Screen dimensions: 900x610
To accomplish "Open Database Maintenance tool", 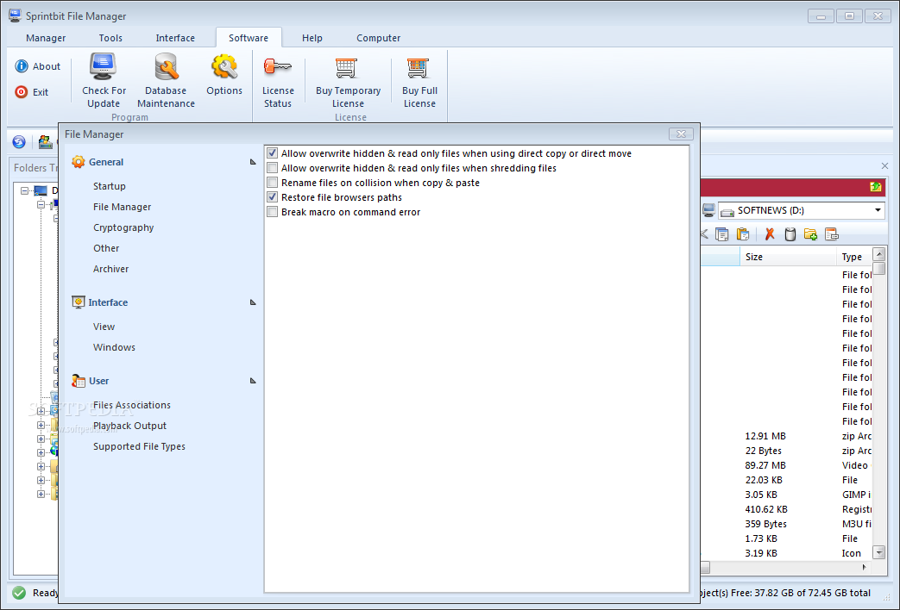I will coord(166,67).
